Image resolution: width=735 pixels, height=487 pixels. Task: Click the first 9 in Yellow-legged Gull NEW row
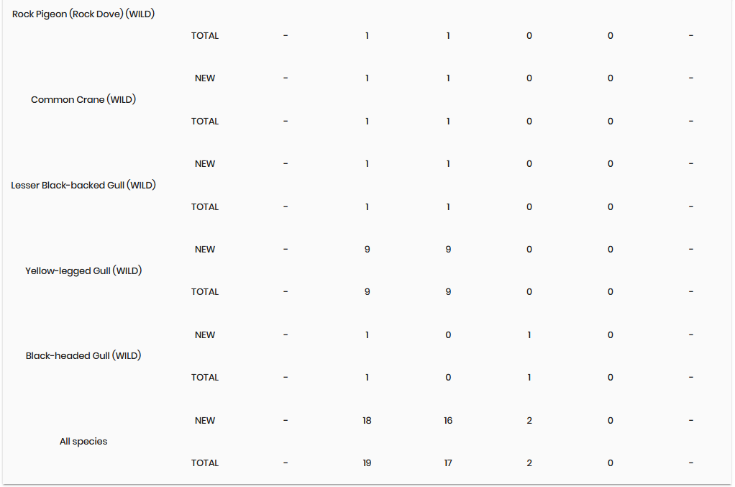tap(367, 250)
